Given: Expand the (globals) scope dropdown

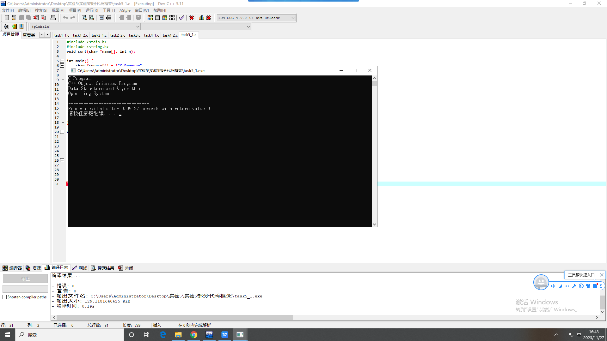Looking at the screenshot, I should [138, 27].
